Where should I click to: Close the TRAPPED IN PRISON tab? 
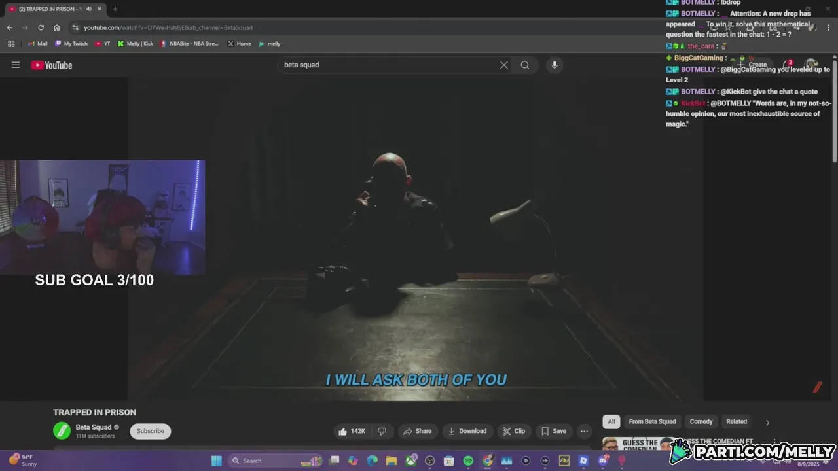tap(99, 9)
